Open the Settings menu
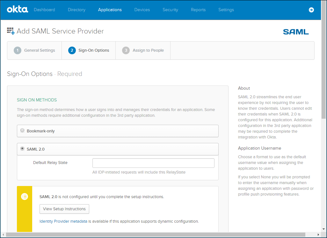This screenshot has width=327, height=238. tap(226, 10)
